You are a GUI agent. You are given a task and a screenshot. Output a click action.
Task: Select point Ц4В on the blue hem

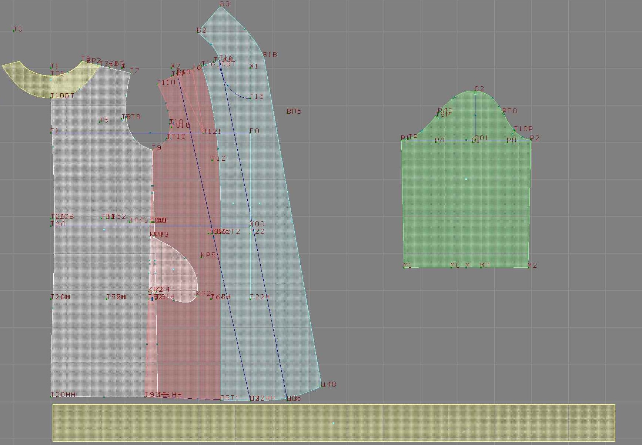[x=321, y=386]
